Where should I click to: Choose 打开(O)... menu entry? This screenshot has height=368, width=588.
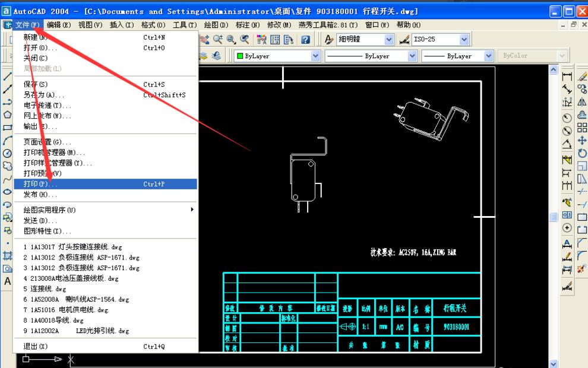[x=105, y=47]
